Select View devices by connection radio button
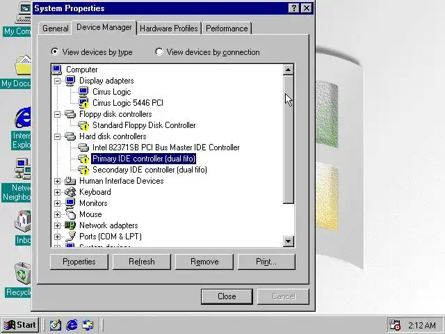The width and height of the screenshot is (445, 334). pos(159,51)
